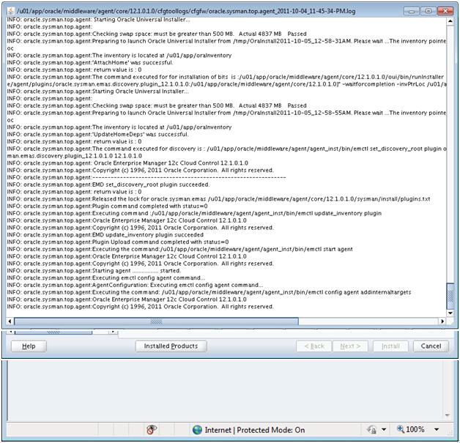Select the "AgentConfiguration: Executing emctl config agent command" line
Image resolution: width=460 pixels, height=443 pixels.
135,285
